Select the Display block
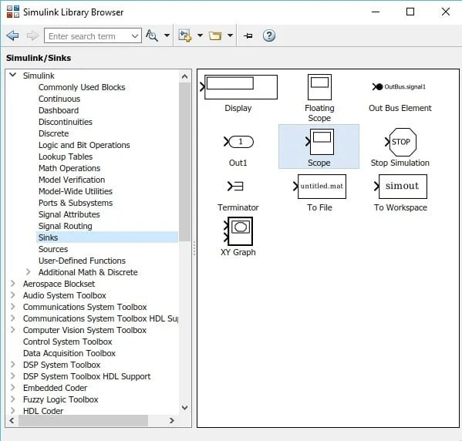The image size is (462, 441). point(238,87)
